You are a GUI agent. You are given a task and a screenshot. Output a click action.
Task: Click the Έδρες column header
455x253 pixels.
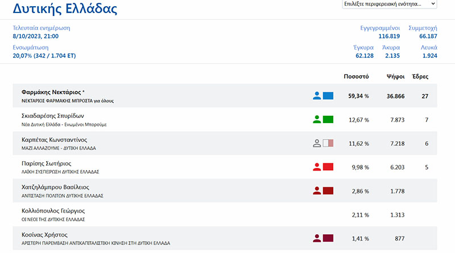420,76
